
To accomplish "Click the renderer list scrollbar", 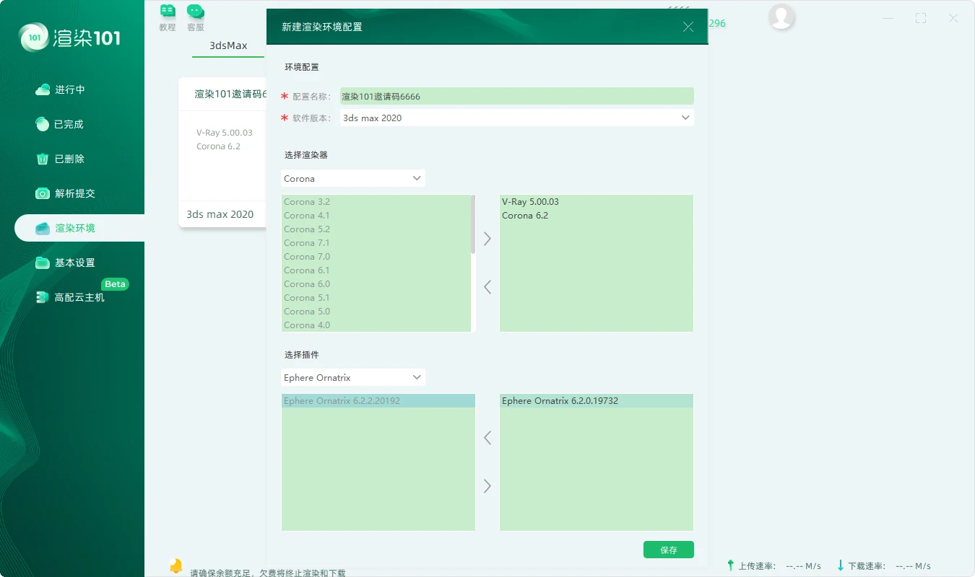I will 473,224.
